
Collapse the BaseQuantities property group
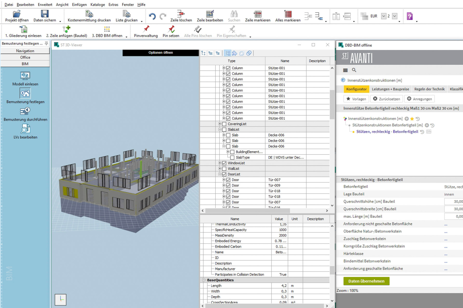click(204, 280)
